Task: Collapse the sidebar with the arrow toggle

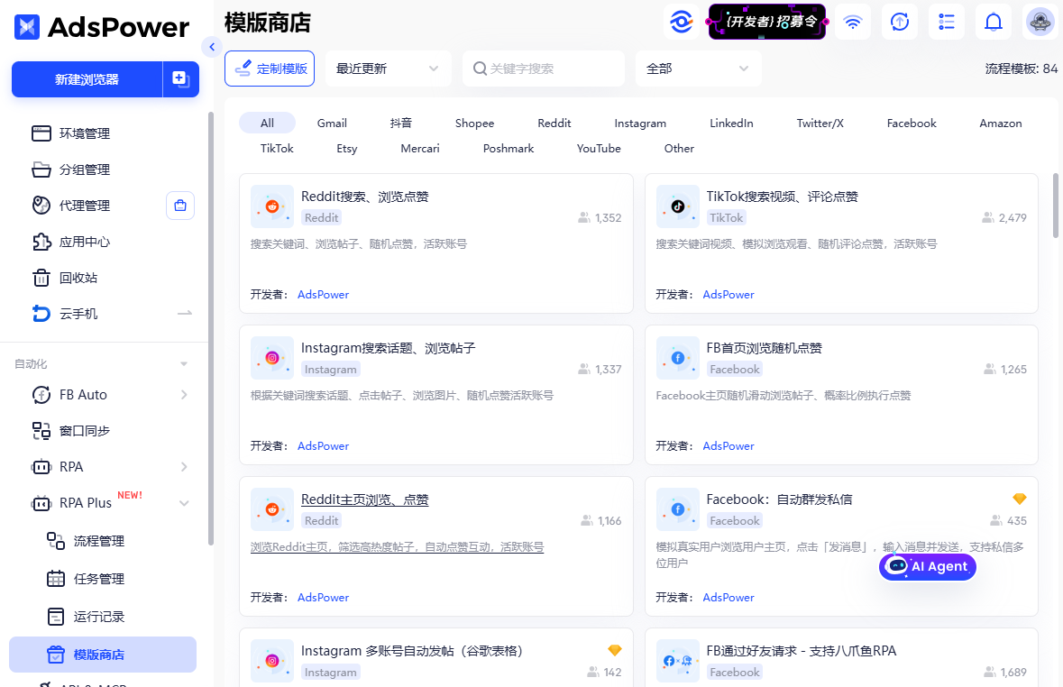Action: click(212, 47)
